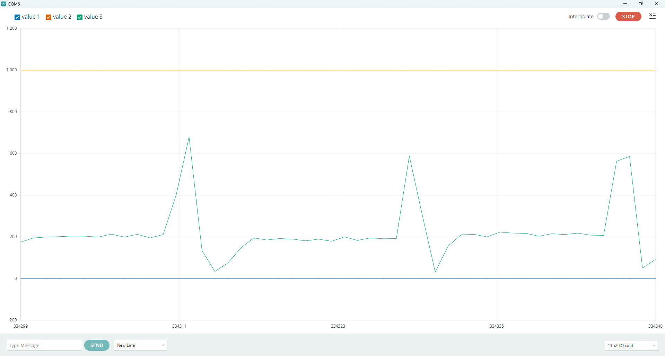Open the 115200 baud rate dropdown

point(631,345)
